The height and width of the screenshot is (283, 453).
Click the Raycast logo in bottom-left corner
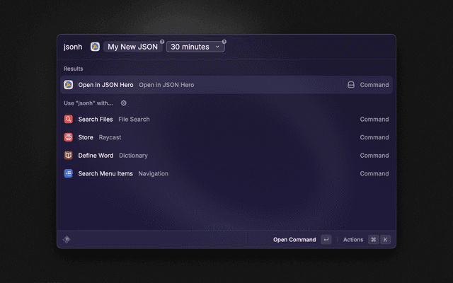click(67, 239)
